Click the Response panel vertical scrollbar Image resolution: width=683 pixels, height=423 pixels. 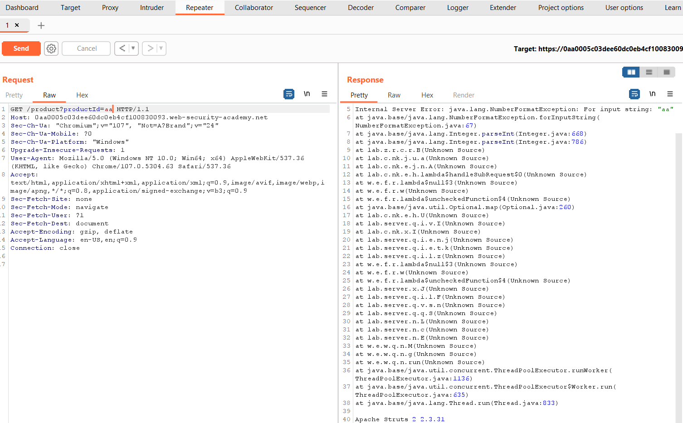(x=679, y=272)
